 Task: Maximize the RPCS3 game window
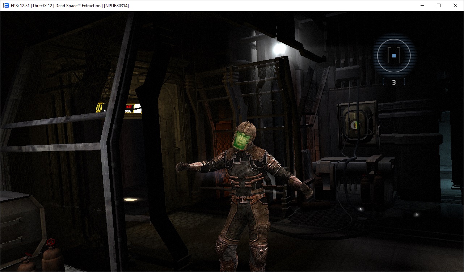[439, 6]
